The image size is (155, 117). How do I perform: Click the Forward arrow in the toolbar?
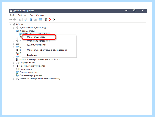[x=15, y=20]
